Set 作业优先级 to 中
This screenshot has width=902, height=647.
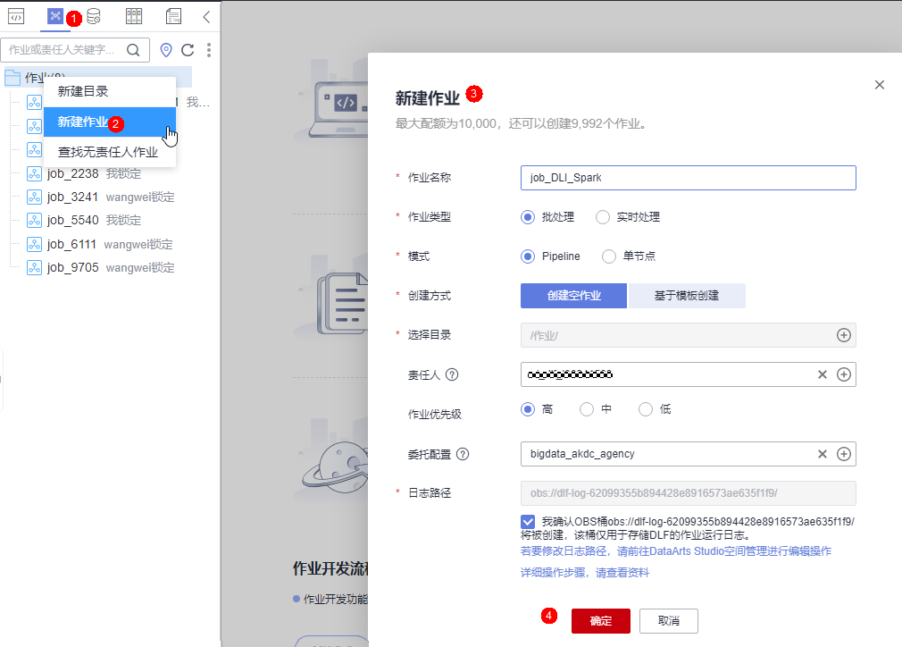coord(587,408)
